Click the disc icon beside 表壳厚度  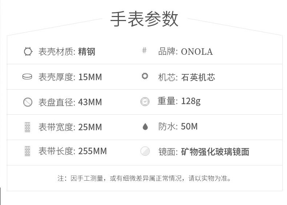pyautogui.click(x=27, y=77)
